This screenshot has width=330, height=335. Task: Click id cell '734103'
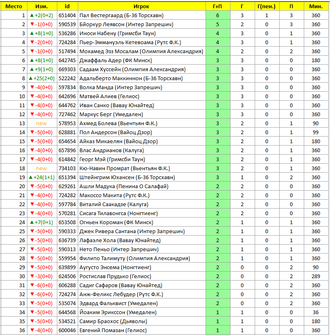pos(67,168)
